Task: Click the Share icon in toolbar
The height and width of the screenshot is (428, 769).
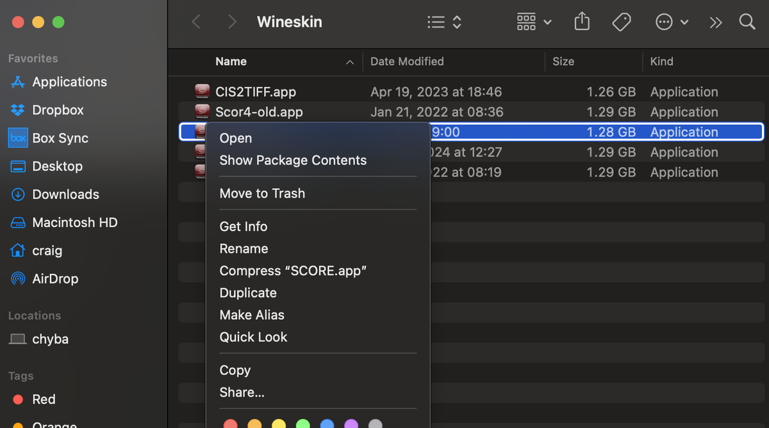Action: pyautogui.click(x=581, y=22)
